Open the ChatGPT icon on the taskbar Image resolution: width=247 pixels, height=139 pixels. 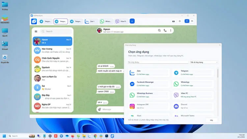(x=50, y=136)
